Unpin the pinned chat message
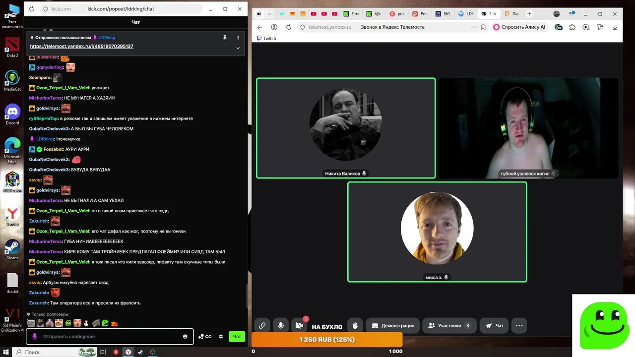The width and height of the screenshot is (635, 357). pos(224,37)
